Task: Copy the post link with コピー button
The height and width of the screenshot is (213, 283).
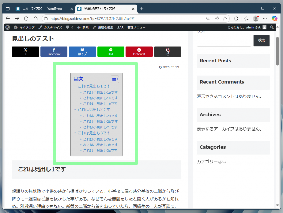Action: point(167,52)
